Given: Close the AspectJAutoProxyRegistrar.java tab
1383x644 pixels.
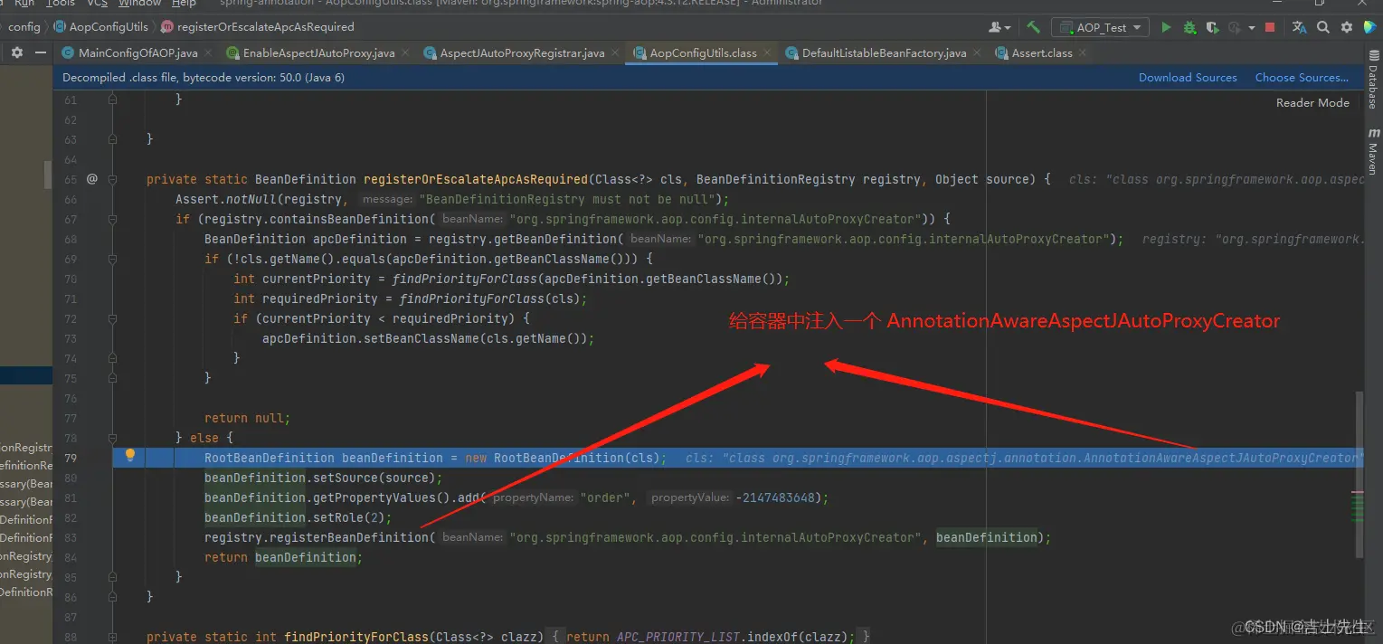Looking at the screenshot, I should click(x=616, y=53).
